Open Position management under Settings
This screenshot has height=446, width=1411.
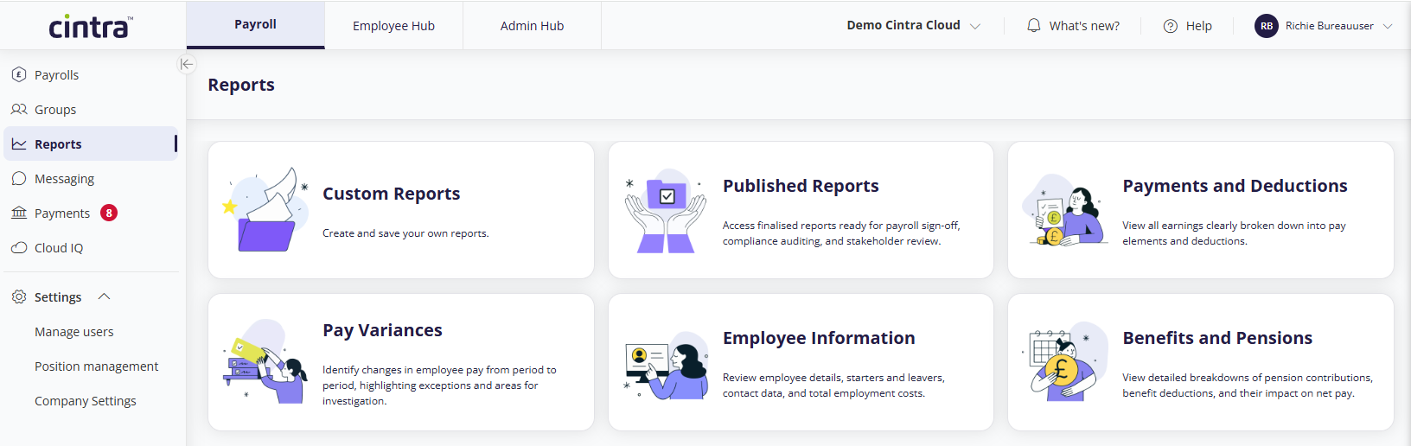point(96,366)
